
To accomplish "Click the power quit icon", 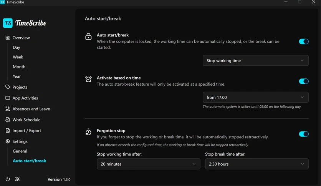I will click(x=8, y=179).
